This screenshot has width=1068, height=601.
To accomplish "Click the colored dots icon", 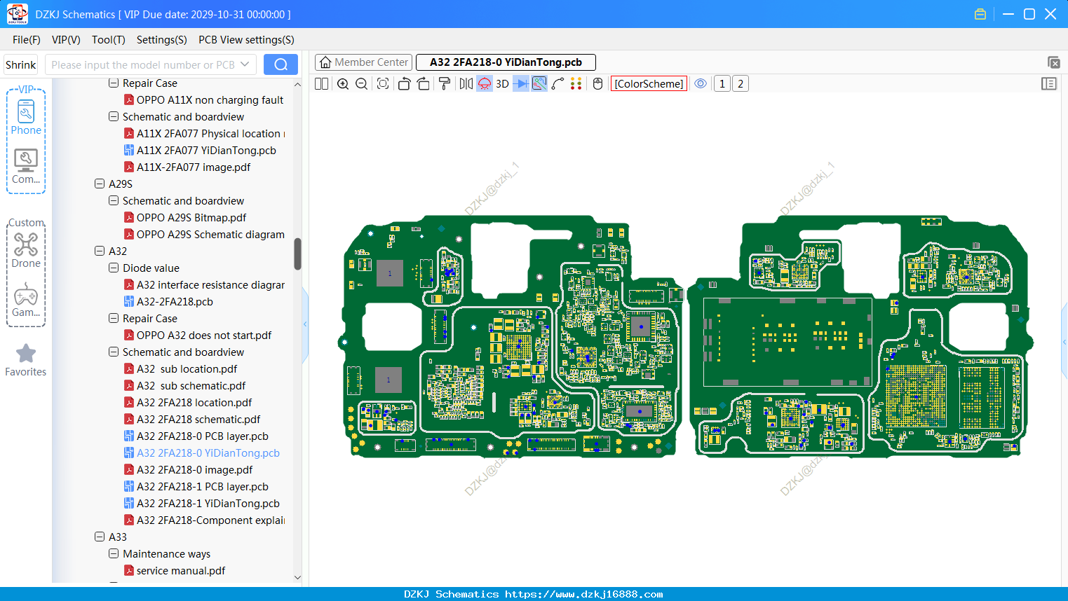I will [576, 84].
